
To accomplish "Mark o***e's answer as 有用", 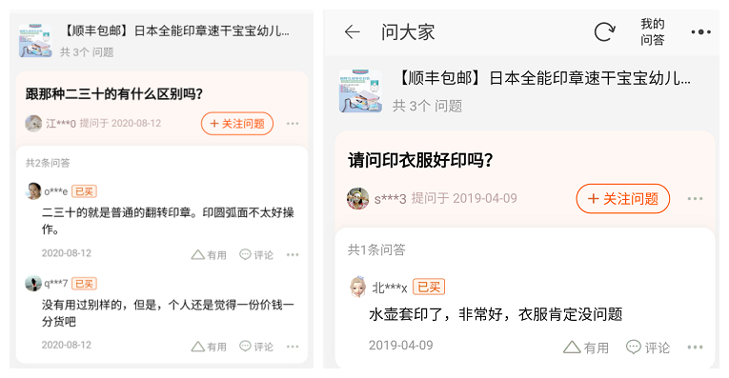I will pyautogui.click(x=209, y=254).
